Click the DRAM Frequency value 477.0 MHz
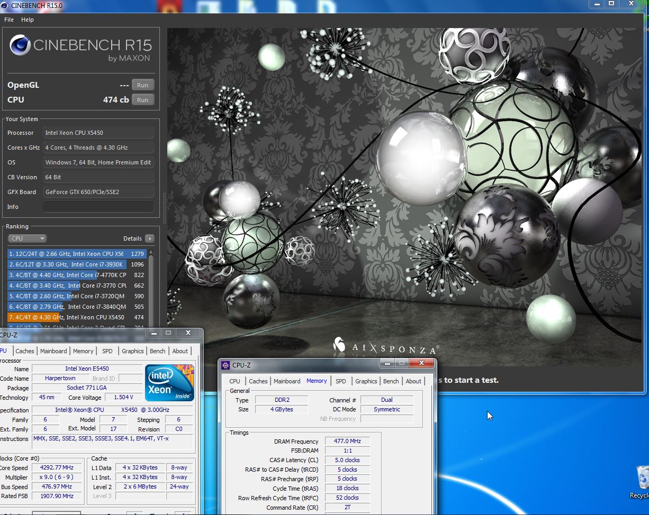The width and height of the screenshot is (649, 515). pos(347,442)
